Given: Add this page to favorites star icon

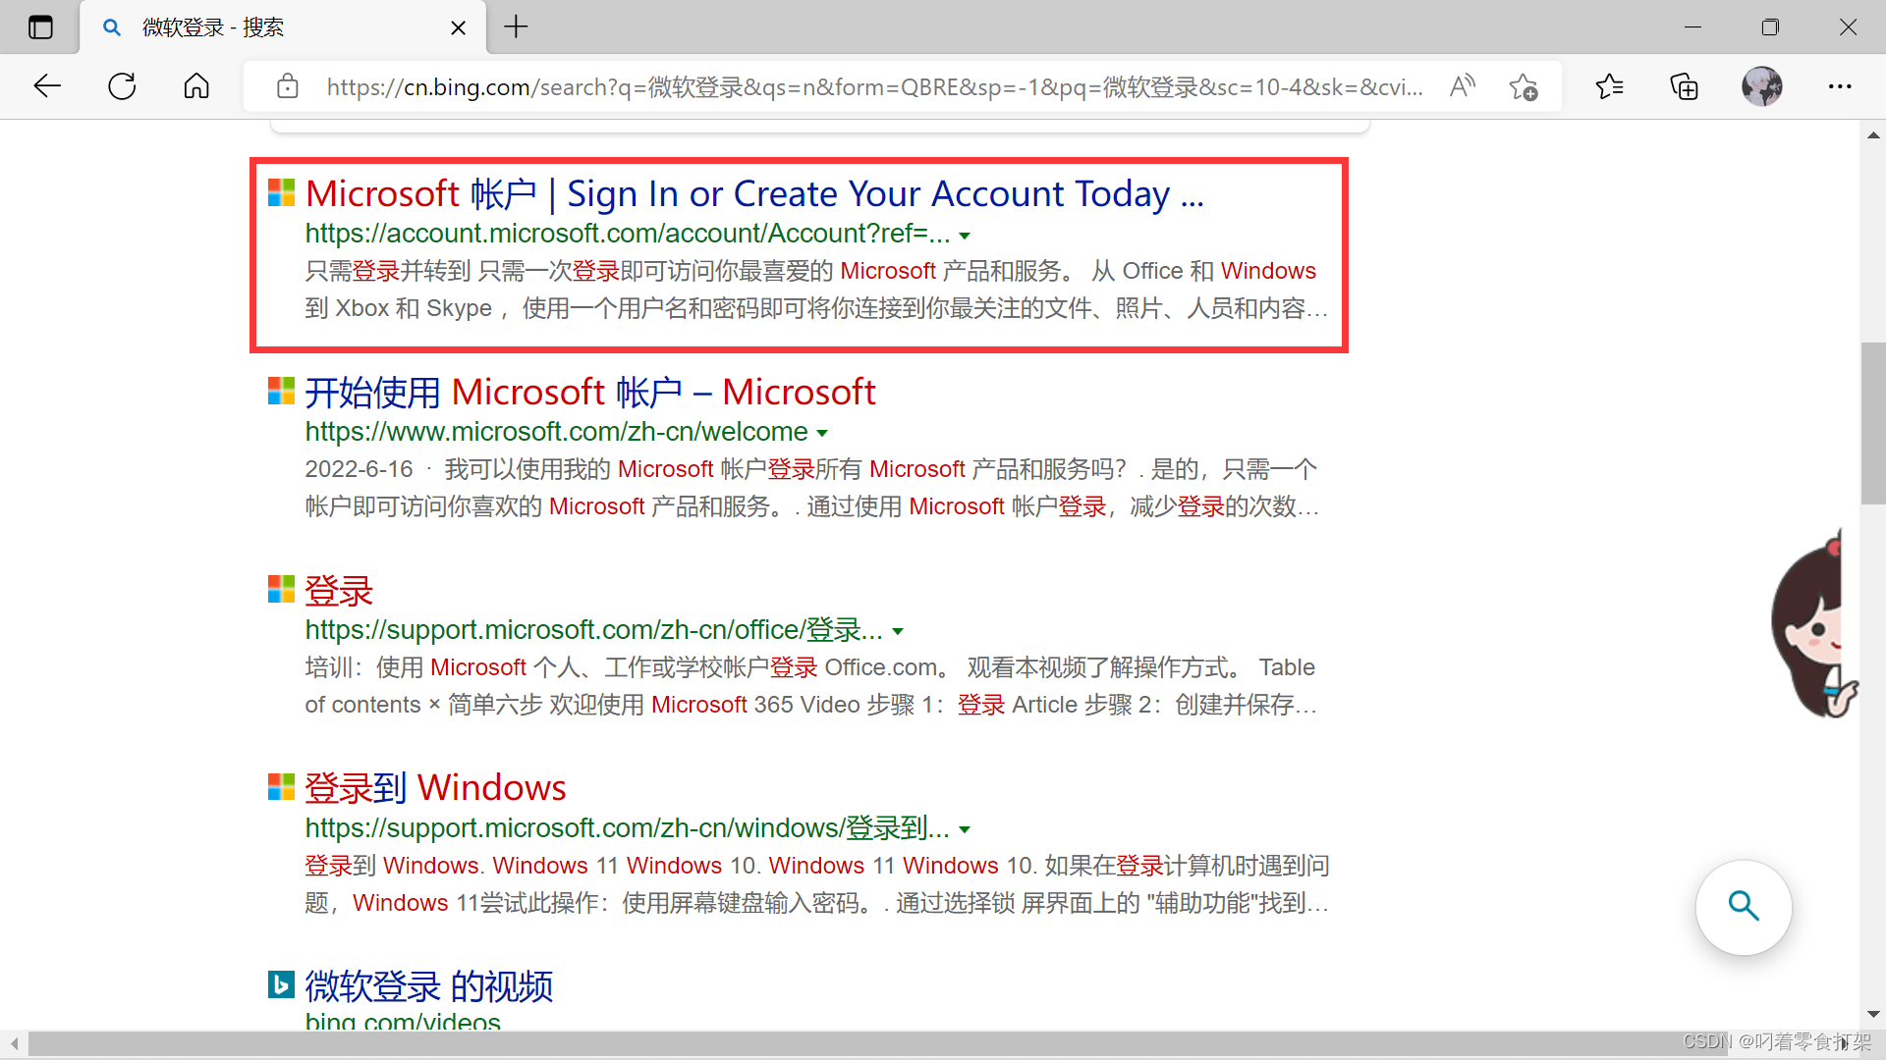Looking at the screenshot, I should (1524, 86).
